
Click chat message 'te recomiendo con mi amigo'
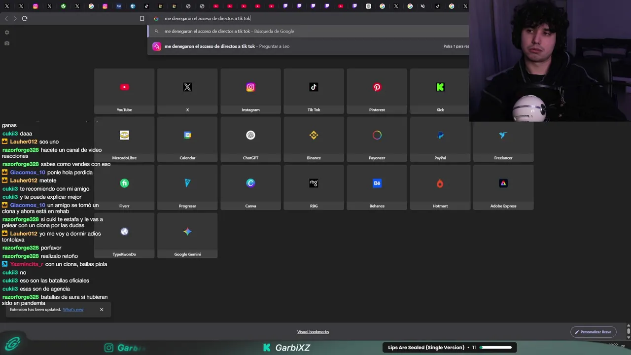click(55, 189)
